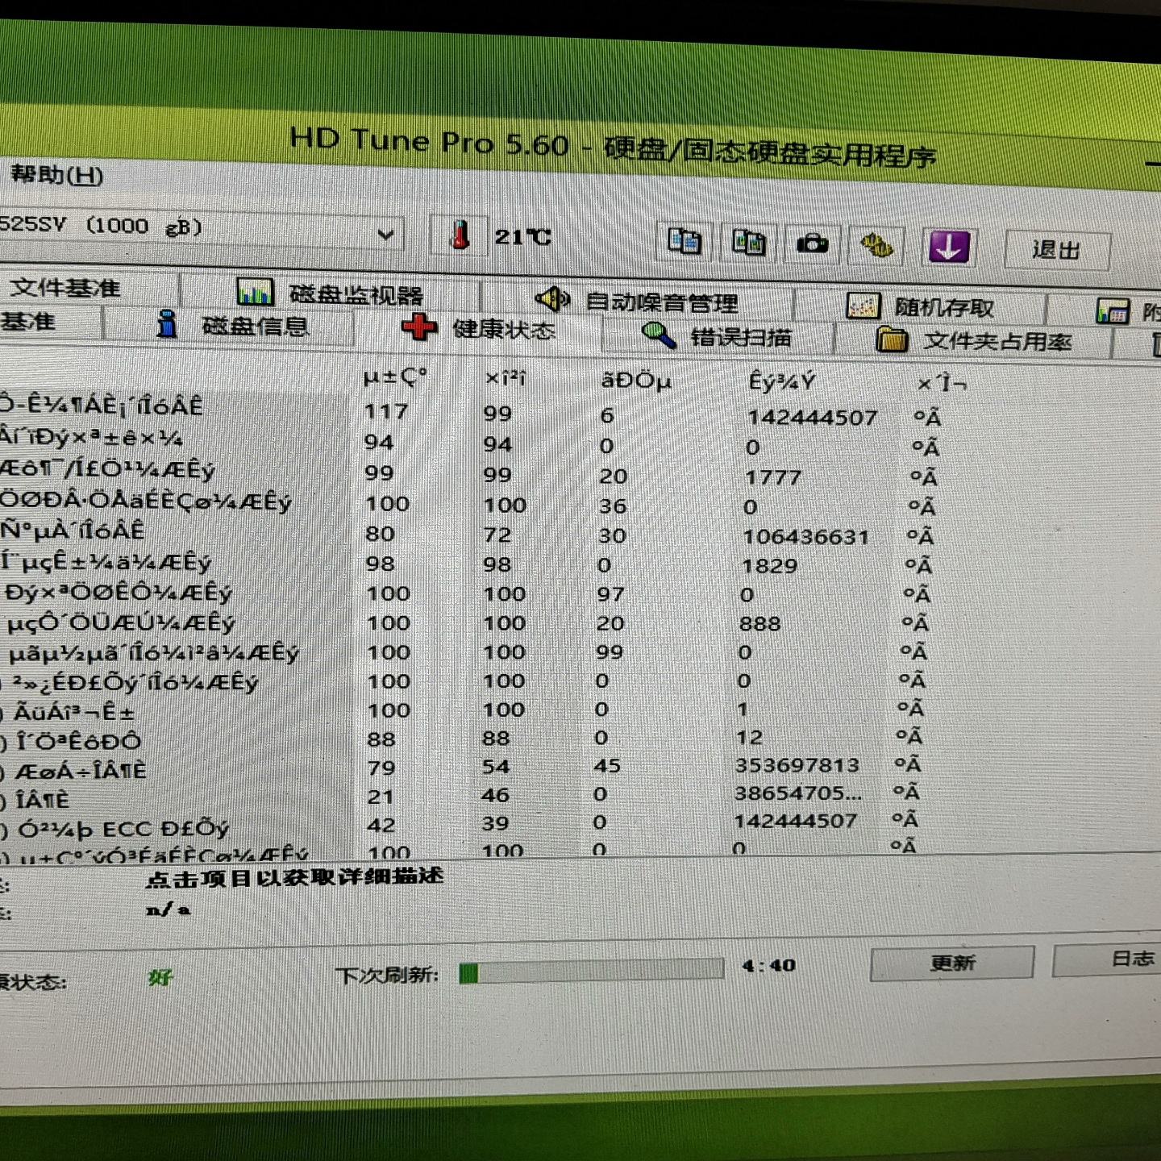
Task: Click the red cross health icon
Action: click(419, 327)
